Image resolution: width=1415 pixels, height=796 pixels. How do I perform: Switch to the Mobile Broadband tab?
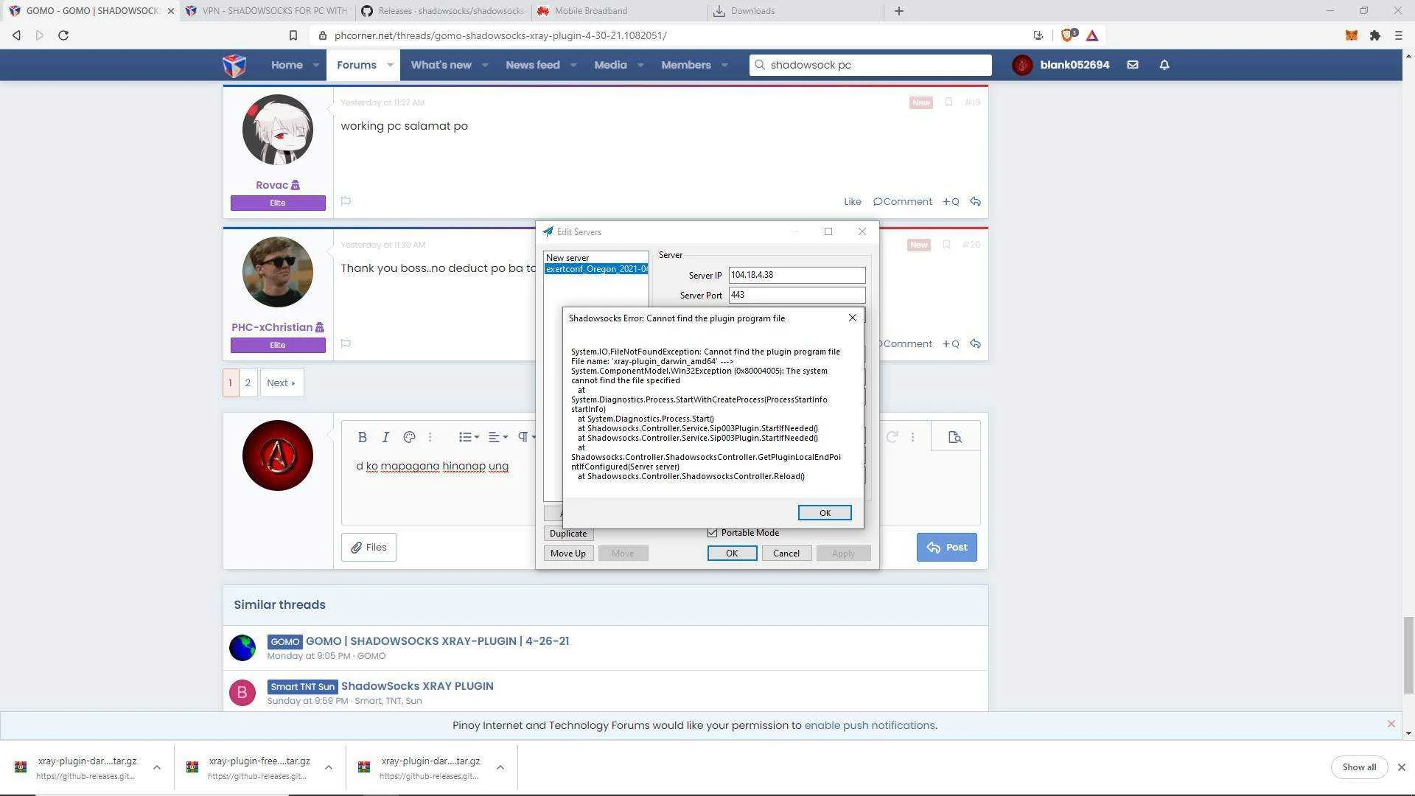coord(620,11)
